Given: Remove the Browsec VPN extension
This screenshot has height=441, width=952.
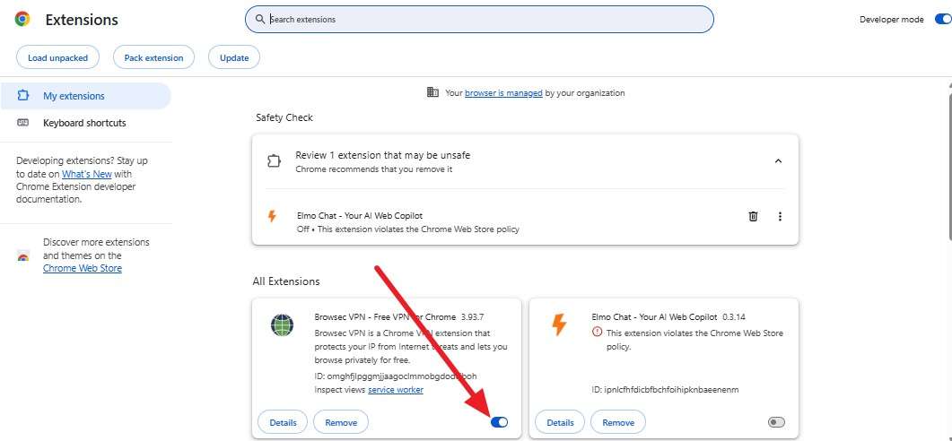Looking at the screenshot, I should coord(341,422).
